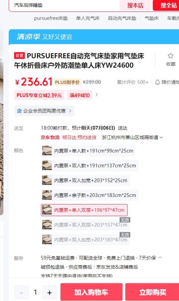Pick the 内置泵+亲子款+203cm*183cm*25cm option
The height and width of the screenshot is (301, 179).
(x=90, y=195)
